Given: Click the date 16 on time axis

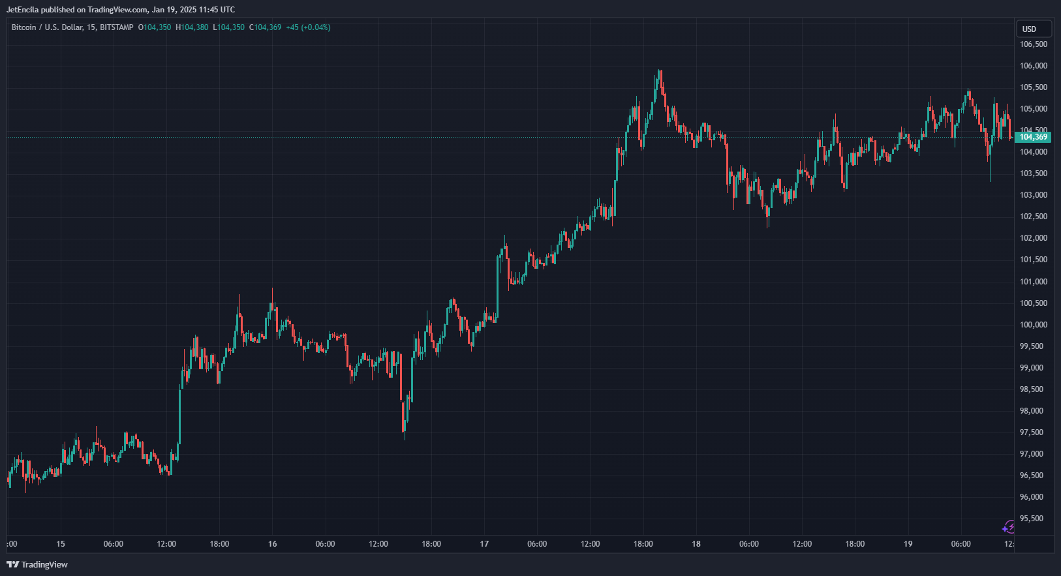Looking at the screenshot, I should (272, 544).
